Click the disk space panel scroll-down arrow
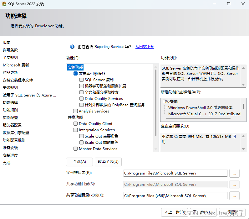 tap(243, 149)
